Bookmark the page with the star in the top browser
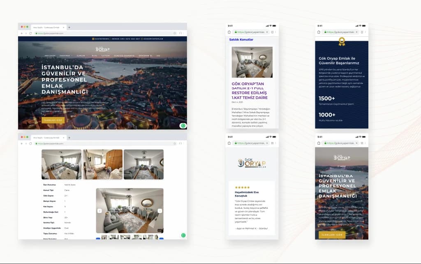The width and height of the screenshot is (421, 264). pyautogui.click(x=174, y=33)
